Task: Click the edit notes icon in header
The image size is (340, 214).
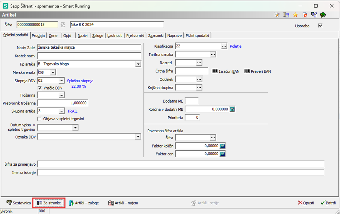Action: click(x=277, y=15)
